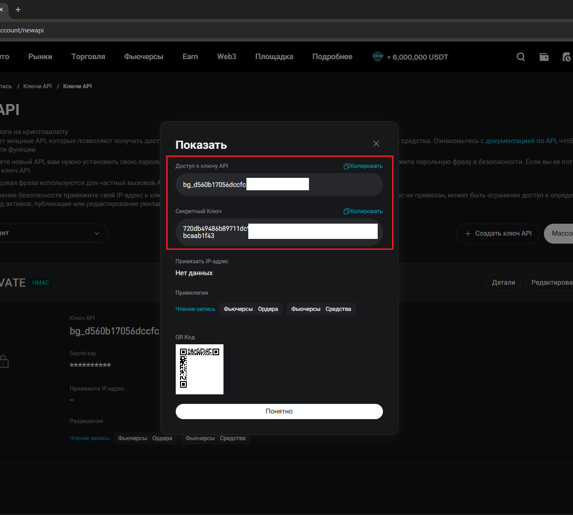Click the + 6,000,000 USDT promo text
The height and width of the screenshot is (515, 573).
pos(417,57)
